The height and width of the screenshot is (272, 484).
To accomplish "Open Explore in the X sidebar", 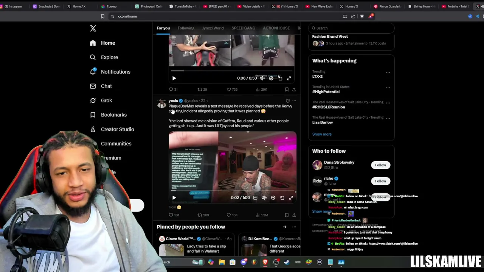I will coord(104,57).
